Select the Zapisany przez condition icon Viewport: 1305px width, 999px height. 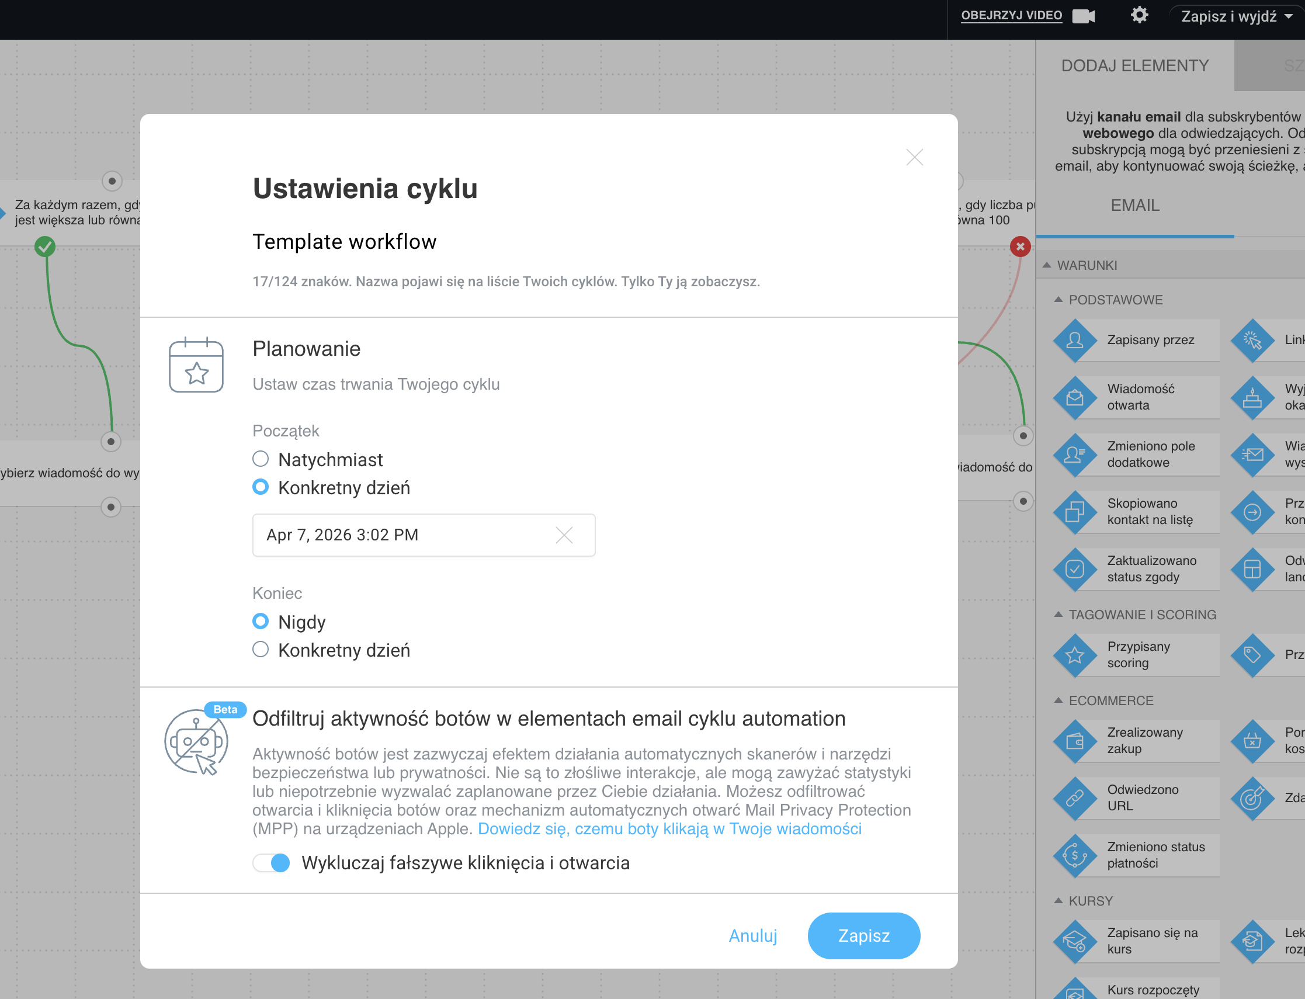1075,340
